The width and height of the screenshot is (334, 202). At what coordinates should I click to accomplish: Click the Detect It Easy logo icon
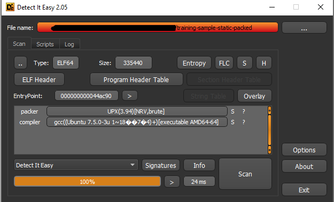coord(10,7)
